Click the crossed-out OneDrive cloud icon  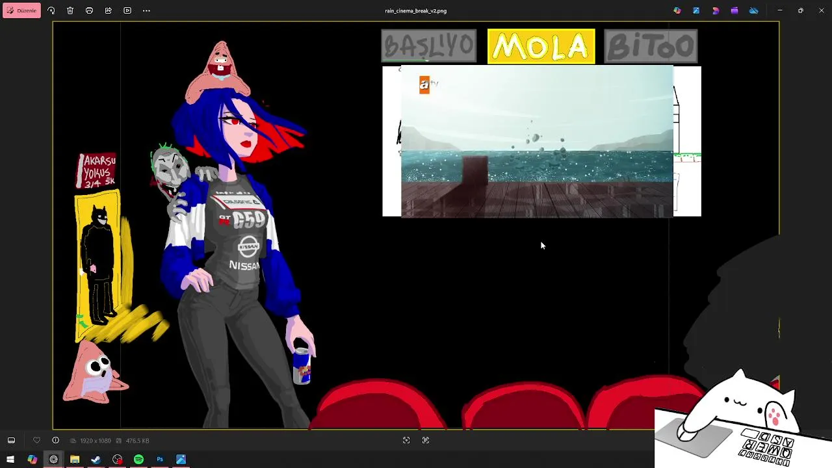754,10
